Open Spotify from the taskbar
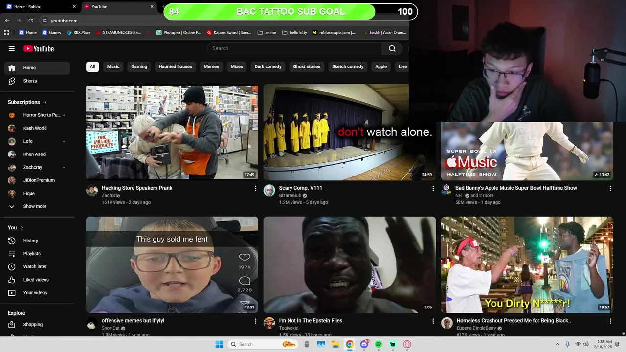 [379, 344]
